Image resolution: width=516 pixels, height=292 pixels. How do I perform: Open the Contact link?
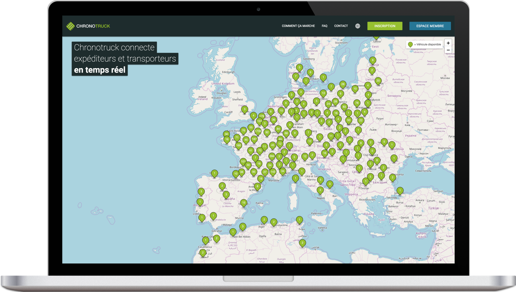pos(341,26)
